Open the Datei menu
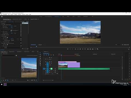This screenshot has width=131, height=98. 1,14
